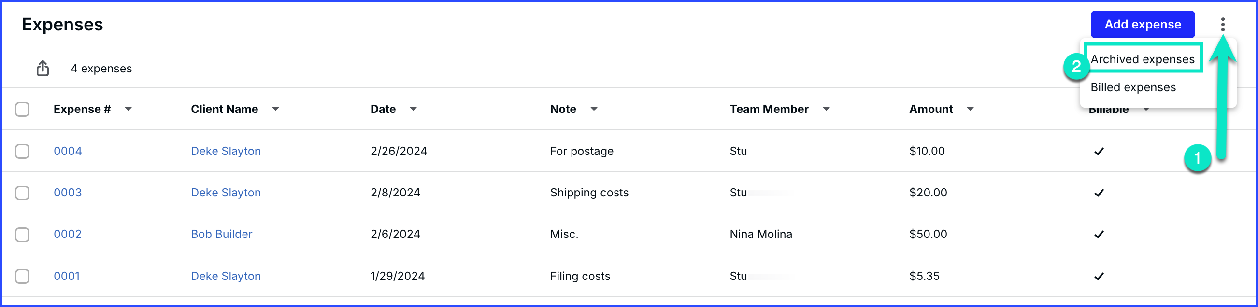Check the box for expense 0004
This screenshot has width=1258, height=307.
pyautogui.click(x=22, y=151)
